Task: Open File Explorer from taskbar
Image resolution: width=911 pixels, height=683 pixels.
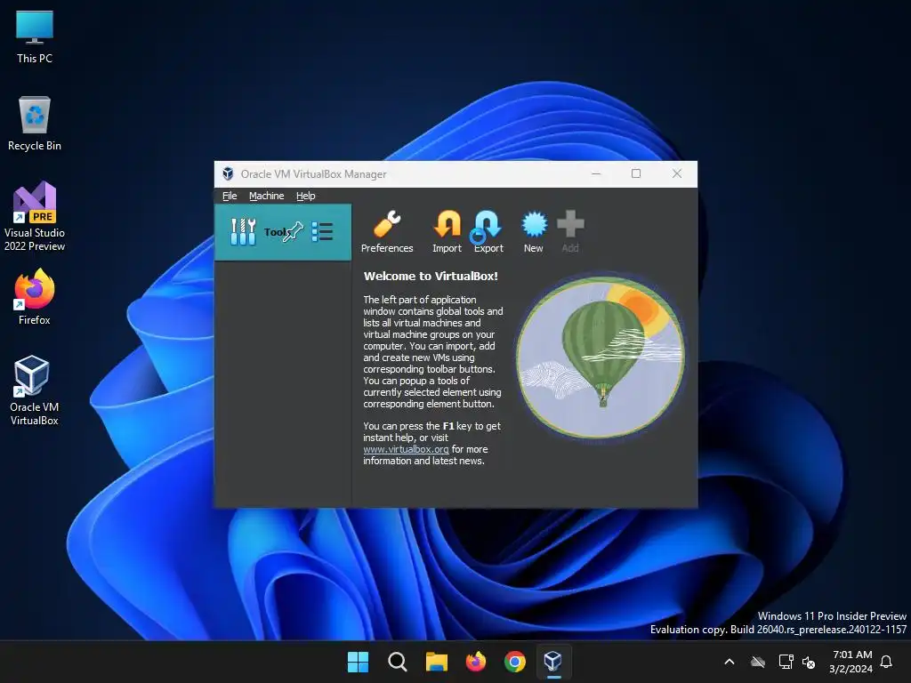Action: (x=436, y=662)
